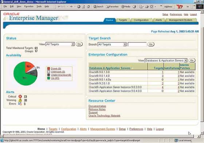Open the View menu
Viewport: 204px width, 143px height.
coord(19,7)
